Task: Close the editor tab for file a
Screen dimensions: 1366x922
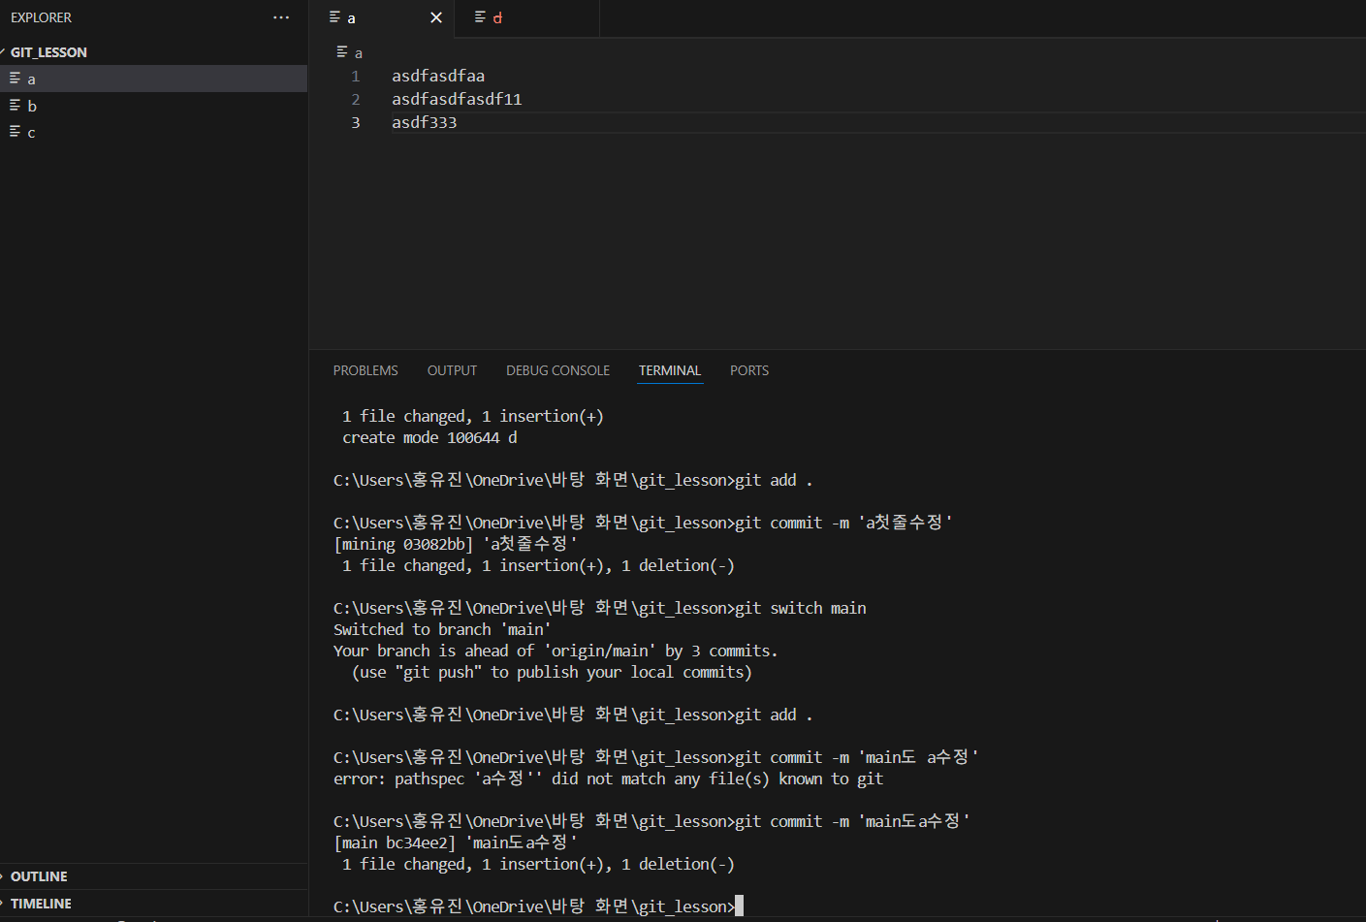Action: [x=436, y=17]
